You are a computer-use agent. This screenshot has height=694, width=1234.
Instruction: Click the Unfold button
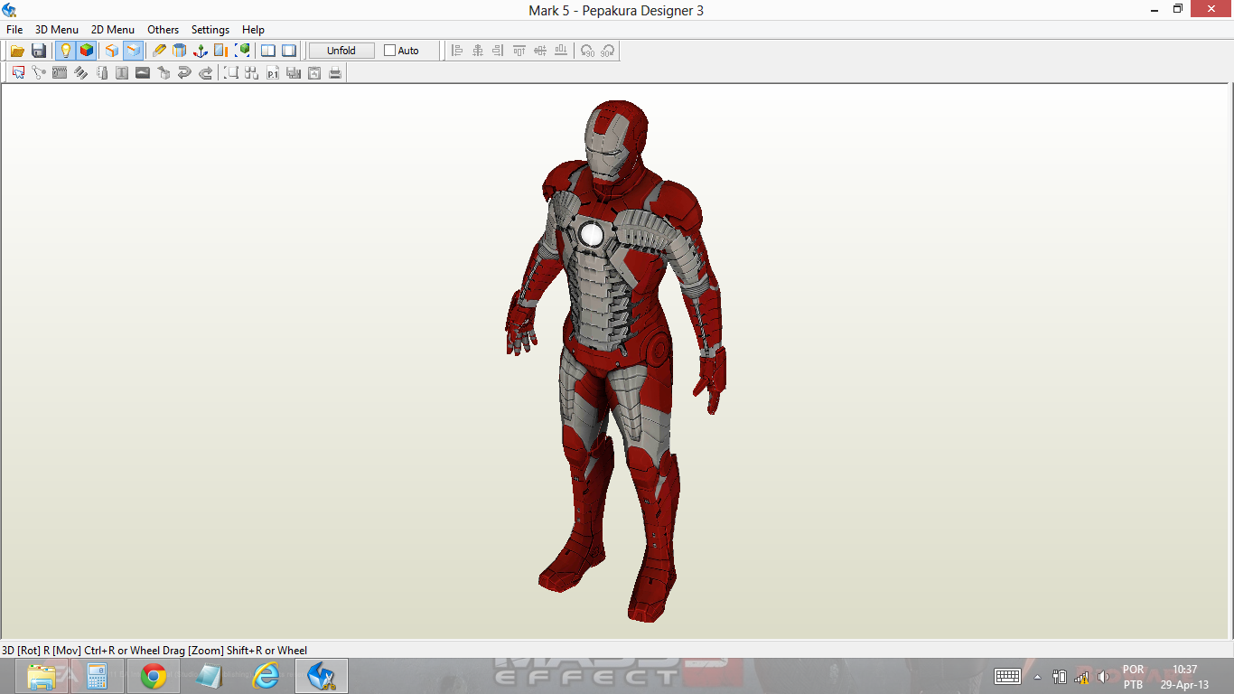point(341,51)
